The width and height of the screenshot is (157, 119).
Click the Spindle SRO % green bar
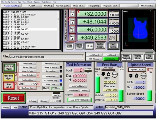[150, 95]
